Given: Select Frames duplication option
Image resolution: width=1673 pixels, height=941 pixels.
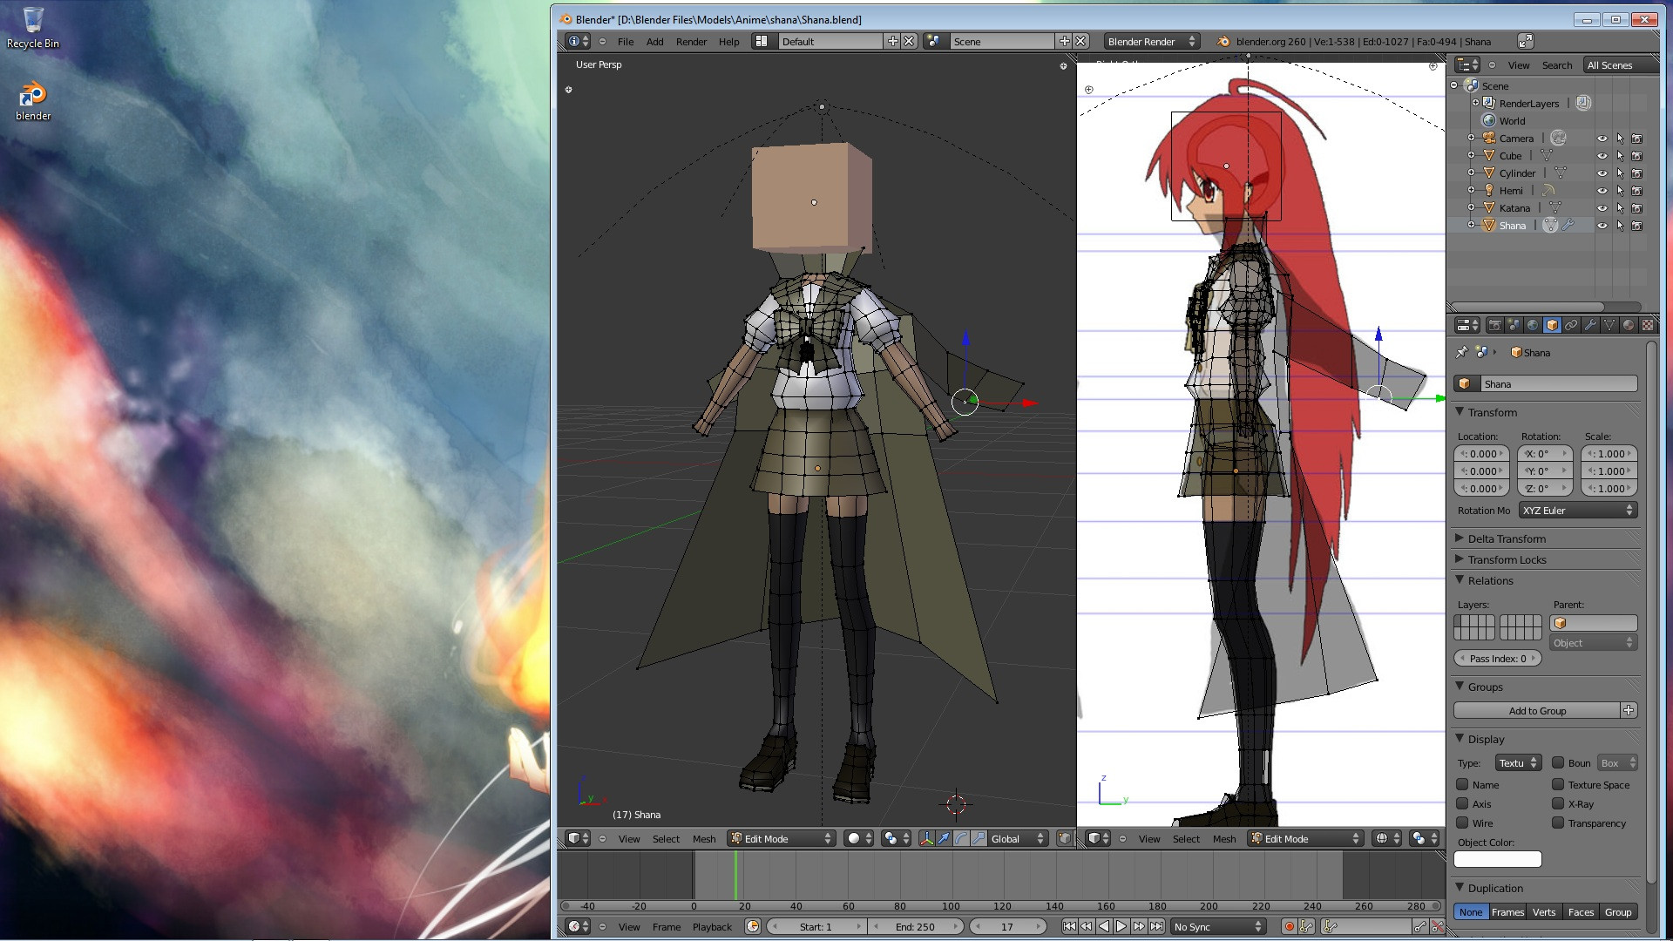Looking at the screenshot, I should 1507,911.
